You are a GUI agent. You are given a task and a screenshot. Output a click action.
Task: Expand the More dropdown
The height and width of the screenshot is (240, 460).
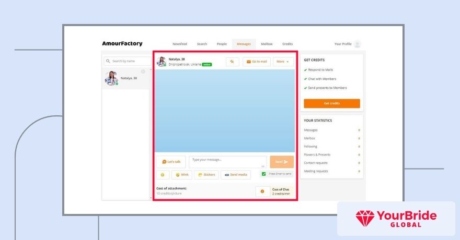coord(283,62)
